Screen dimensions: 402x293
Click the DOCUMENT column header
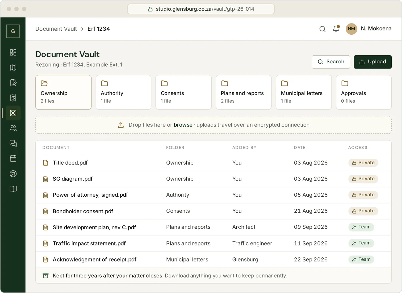(56, 148)
